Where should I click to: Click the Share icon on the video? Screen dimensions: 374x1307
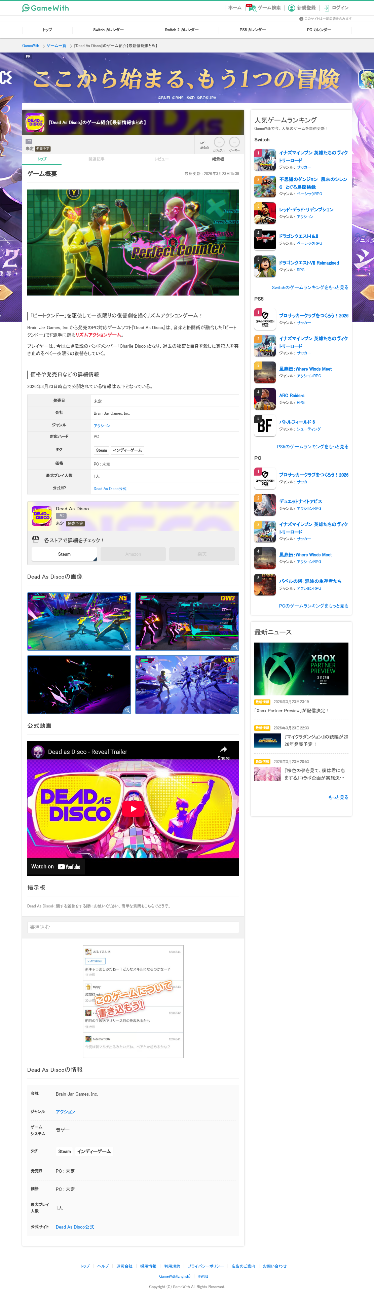tap(223, 752)
